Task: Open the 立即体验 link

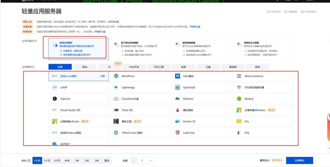Action: pos(113,22)
